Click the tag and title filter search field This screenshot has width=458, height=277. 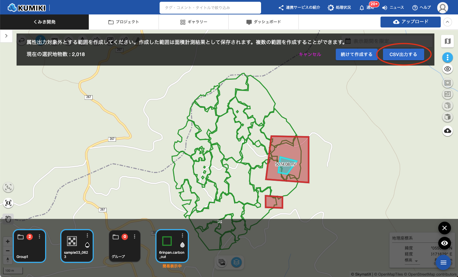210,8
